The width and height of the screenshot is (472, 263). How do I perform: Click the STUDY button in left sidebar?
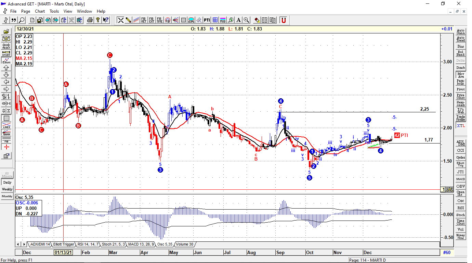pyautogui.click(x=6, y=53)
